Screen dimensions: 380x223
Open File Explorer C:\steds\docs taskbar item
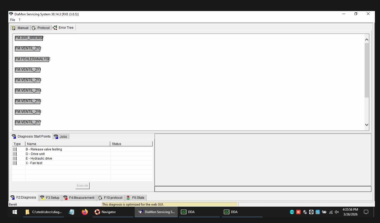pos(43,212)
